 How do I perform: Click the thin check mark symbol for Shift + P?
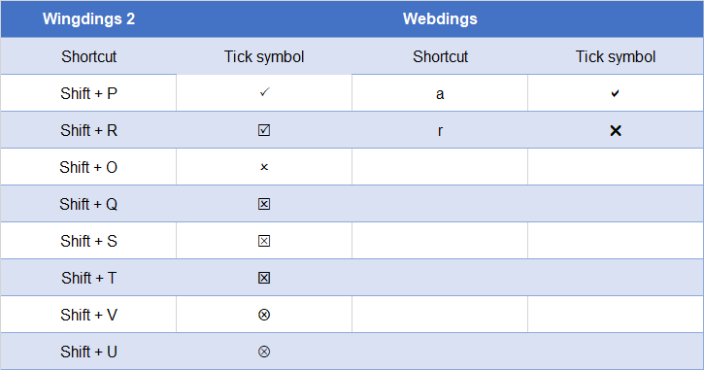click(264, 92)
